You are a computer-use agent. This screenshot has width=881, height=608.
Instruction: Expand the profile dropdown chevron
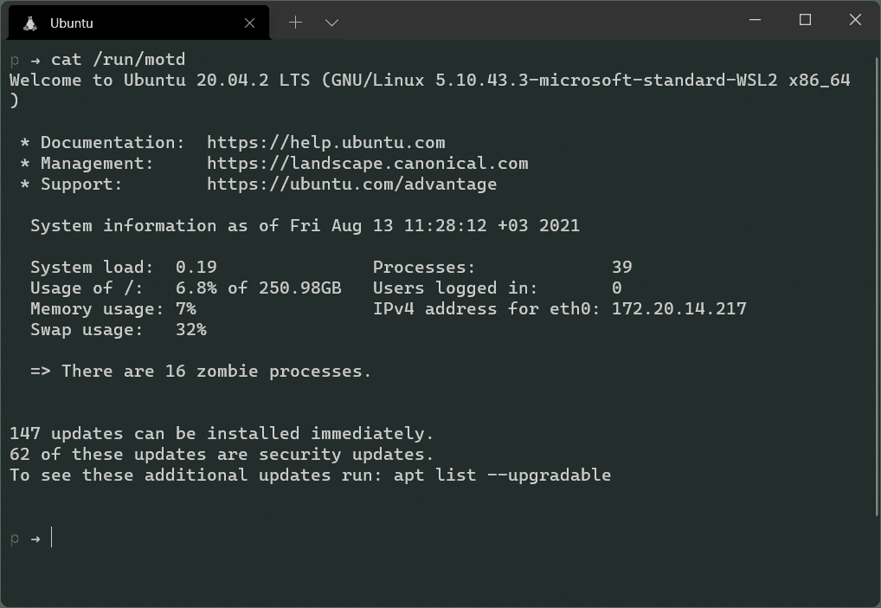[331, 23]
